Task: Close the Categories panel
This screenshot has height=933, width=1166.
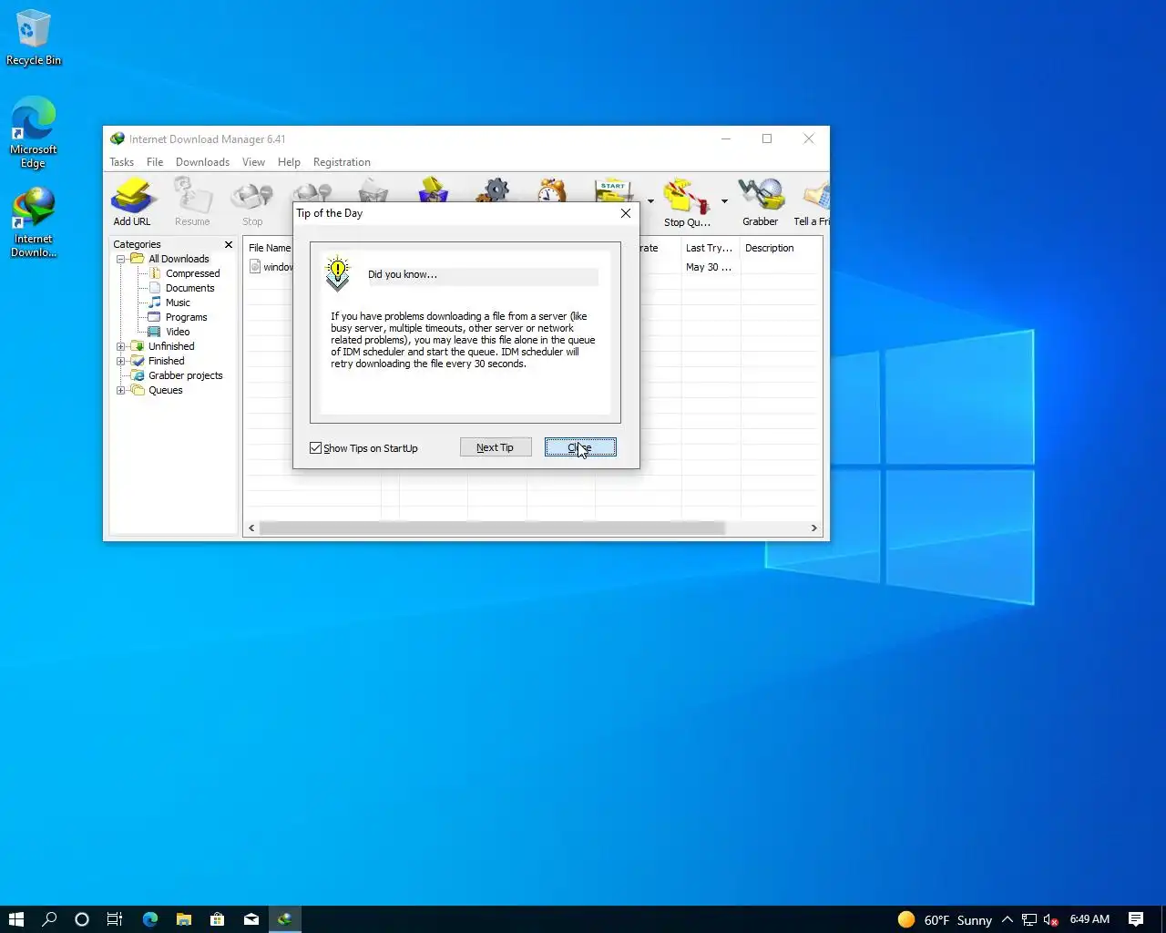Action: tap(229, 244)
